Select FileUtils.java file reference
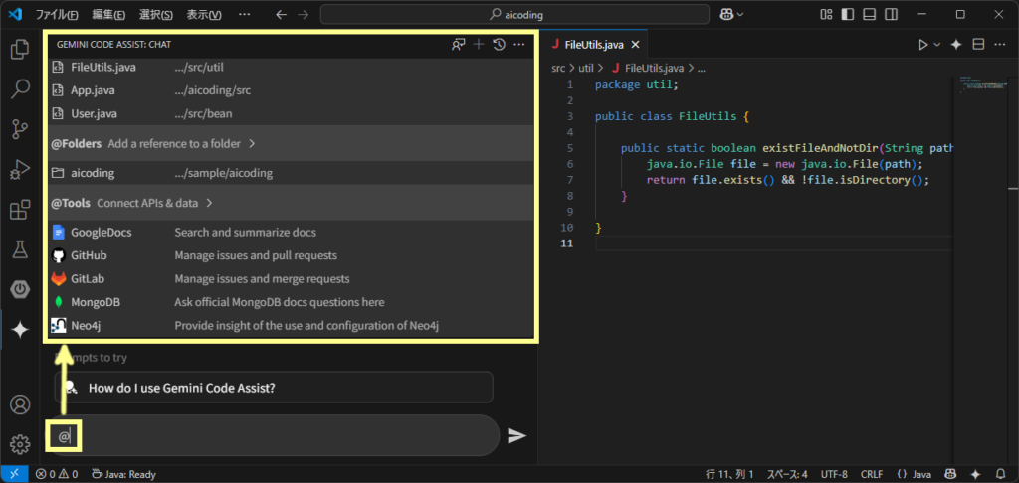Viewport: 1019px width, 483px height. click(290, 67)
